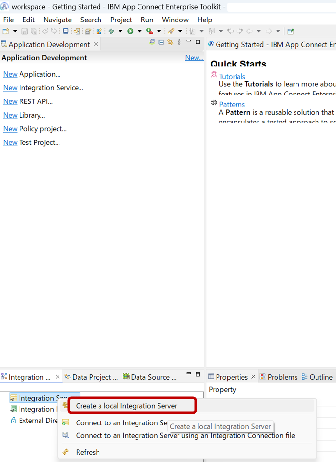336x462 pixels.
Task: Open the Search menu
Action: coord(91,20)
